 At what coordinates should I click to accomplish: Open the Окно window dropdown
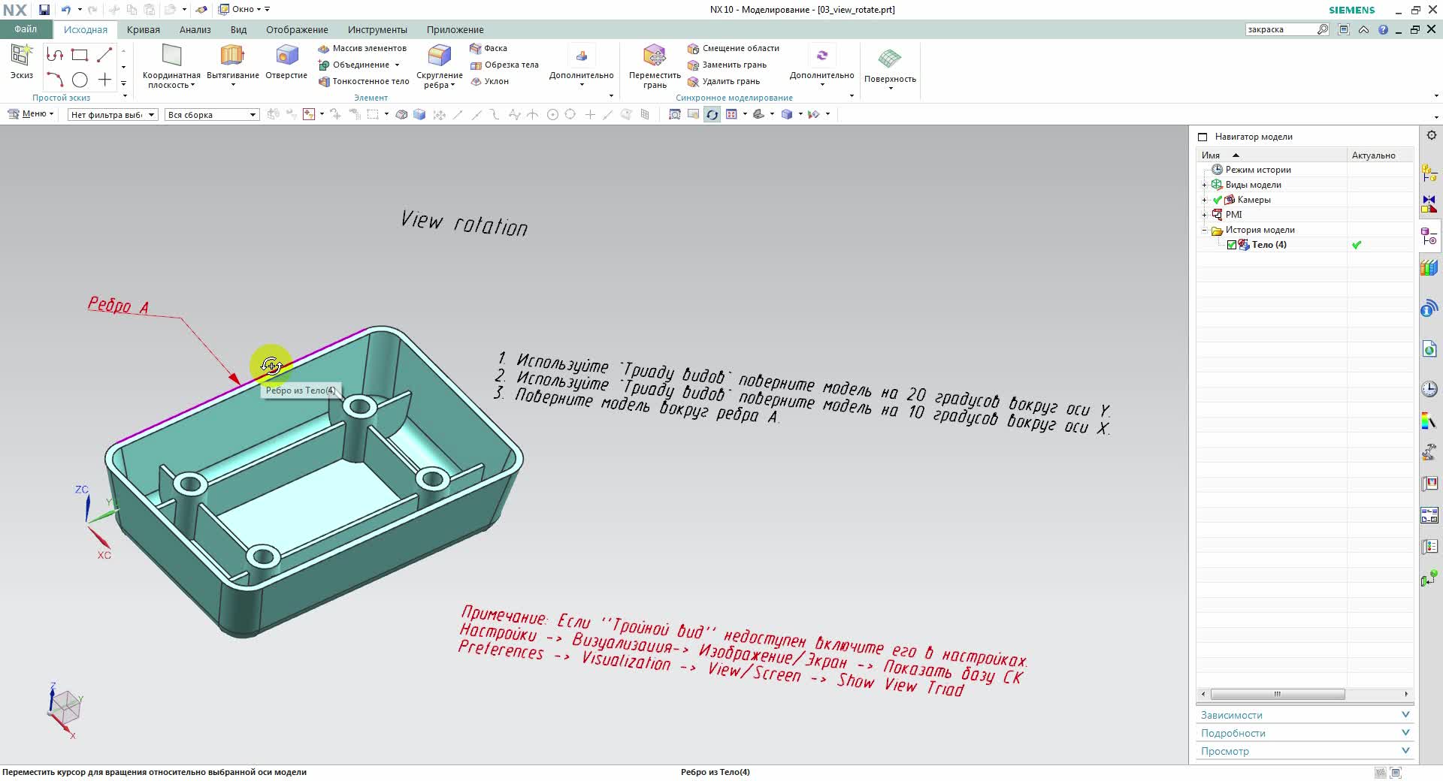point(244,10)
